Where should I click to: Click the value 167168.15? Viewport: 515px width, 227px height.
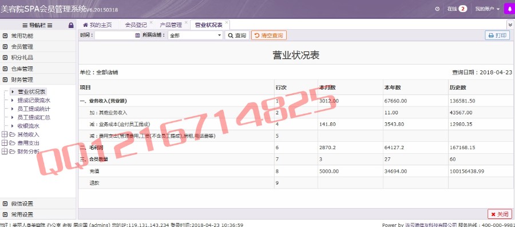[462, 148]
